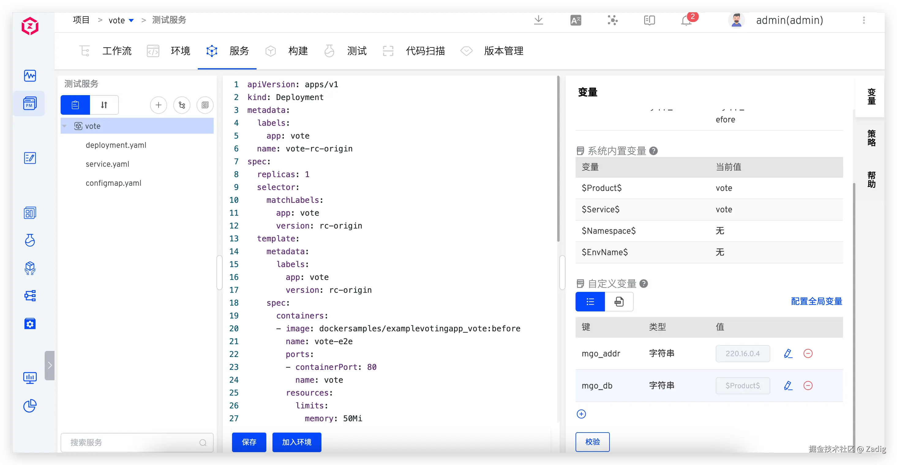The height and width of the screenshot is (465, 897).
Task: Click the language translate icon
Action: click(x=576, y=20)
